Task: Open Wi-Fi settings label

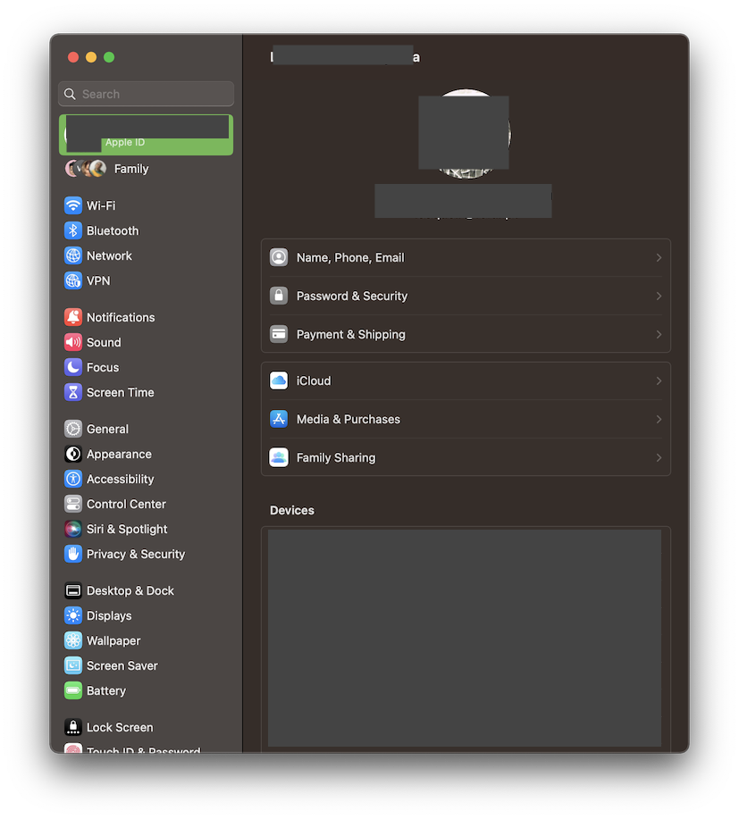Action: pyautogui.click(x=101, y=205)
